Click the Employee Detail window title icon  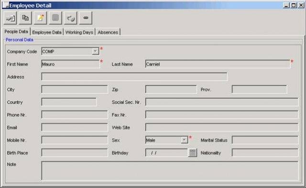tap(6, 5)
